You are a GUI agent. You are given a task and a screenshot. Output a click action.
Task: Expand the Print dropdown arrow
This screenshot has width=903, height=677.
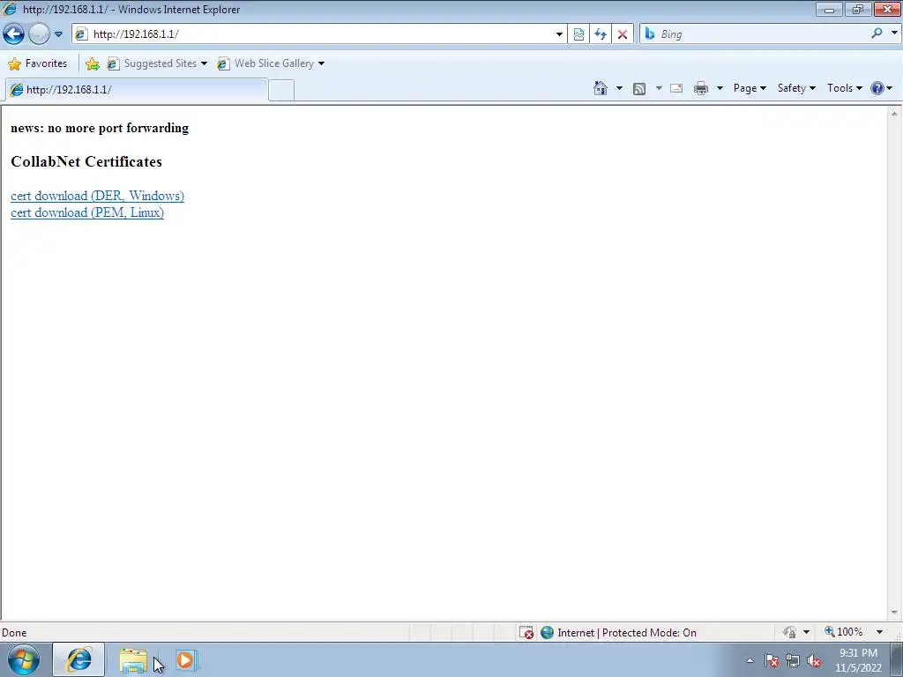pos(720,88)
